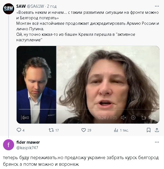
Task: Open more options menu on SAW tweet
Action: point(157,6)
